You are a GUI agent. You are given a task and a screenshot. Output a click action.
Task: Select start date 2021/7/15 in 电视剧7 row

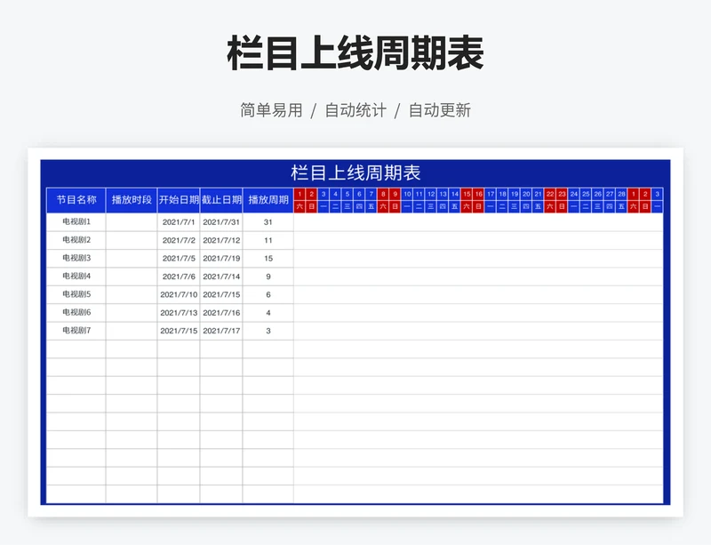pos(179,331)
